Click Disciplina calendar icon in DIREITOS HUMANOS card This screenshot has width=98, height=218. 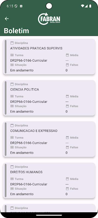[12, 167]
